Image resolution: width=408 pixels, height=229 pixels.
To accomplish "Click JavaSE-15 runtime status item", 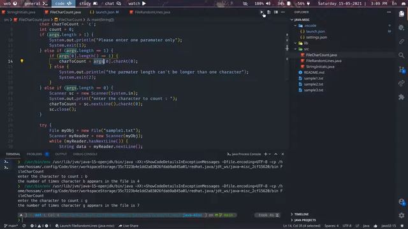I will [x=388, y=226].
